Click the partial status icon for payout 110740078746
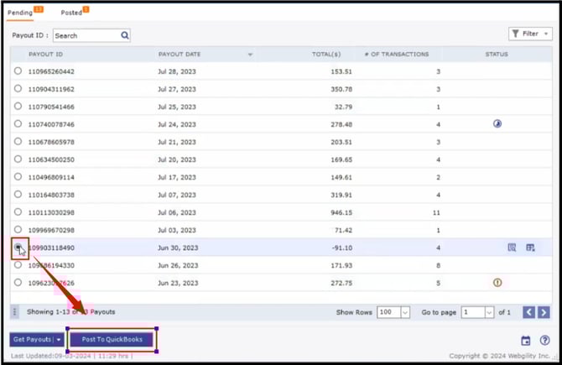562x365 pixels. 497,124
